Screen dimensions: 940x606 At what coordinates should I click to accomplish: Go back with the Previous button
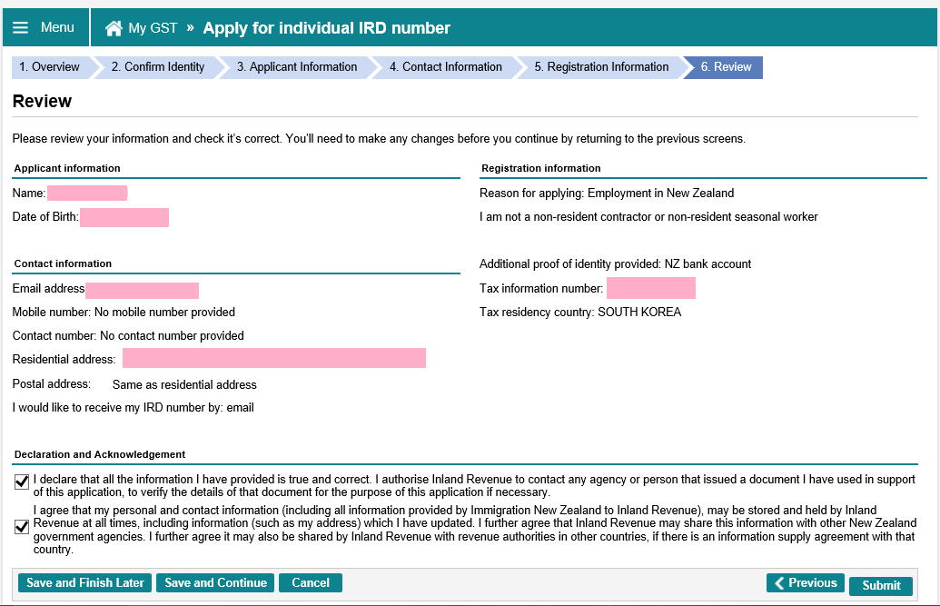[x=806, y=583]
